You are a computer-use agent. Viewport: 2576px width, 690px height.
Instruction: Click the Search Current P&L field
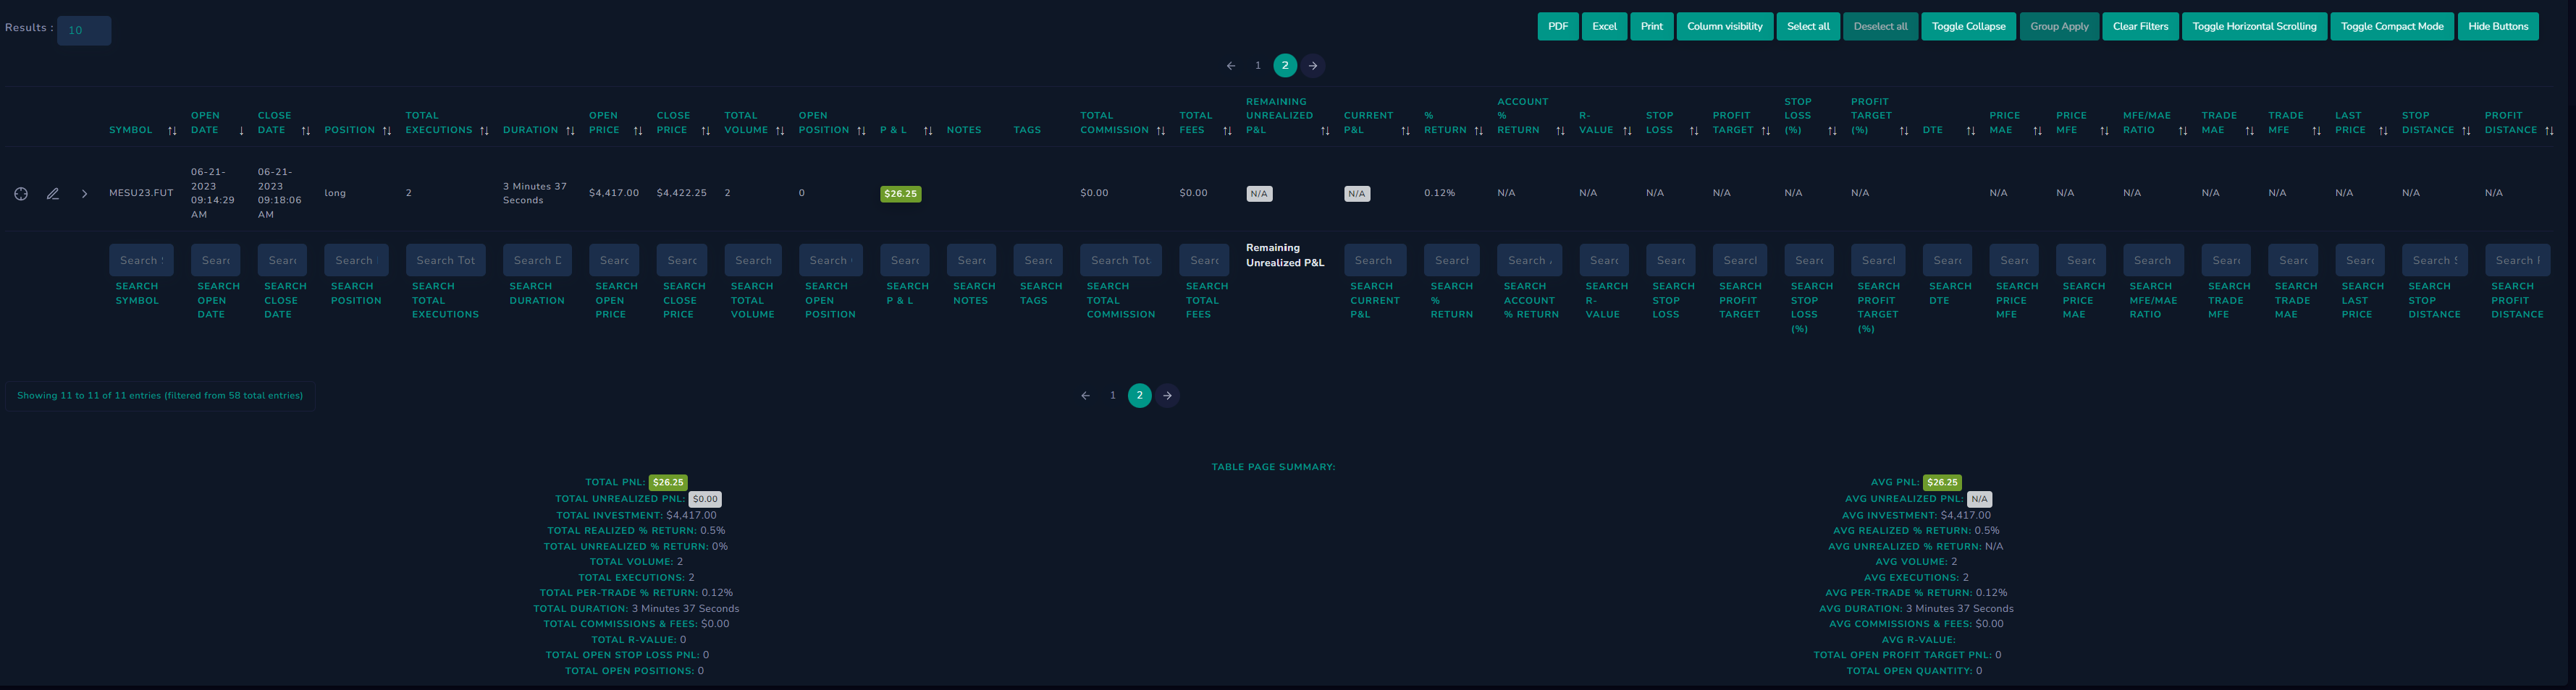[x=1375, y=260]
